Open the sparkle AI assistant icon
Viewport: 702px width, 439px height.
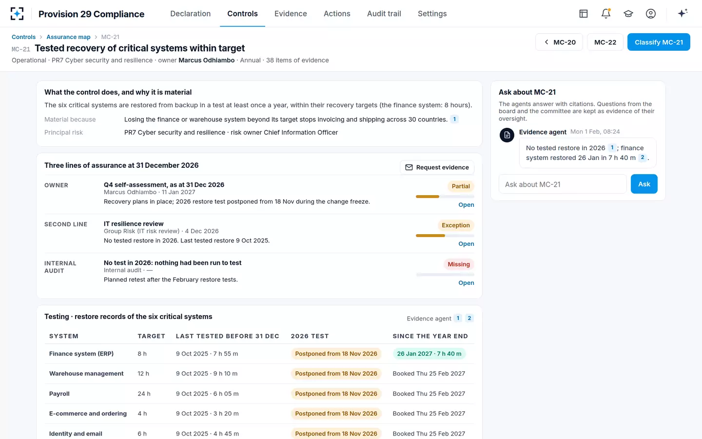682,13
